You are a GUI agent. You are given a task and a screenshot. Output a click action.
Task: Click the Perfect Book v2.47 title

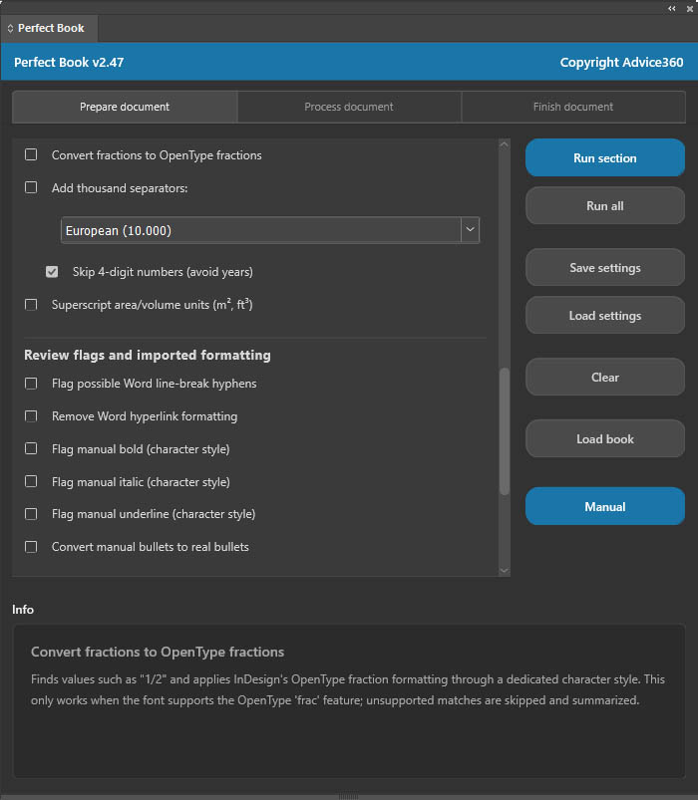[x=69, y=62]
